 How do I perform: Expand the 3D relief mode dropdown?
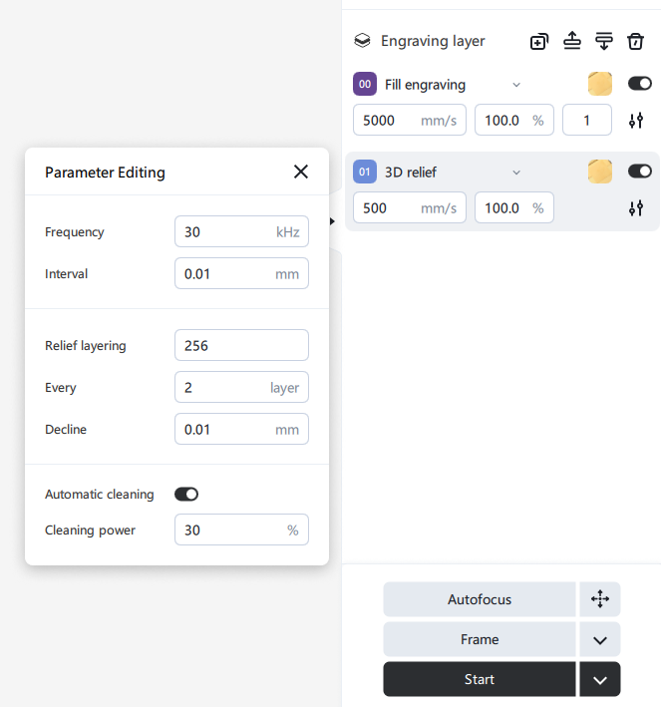516,173
